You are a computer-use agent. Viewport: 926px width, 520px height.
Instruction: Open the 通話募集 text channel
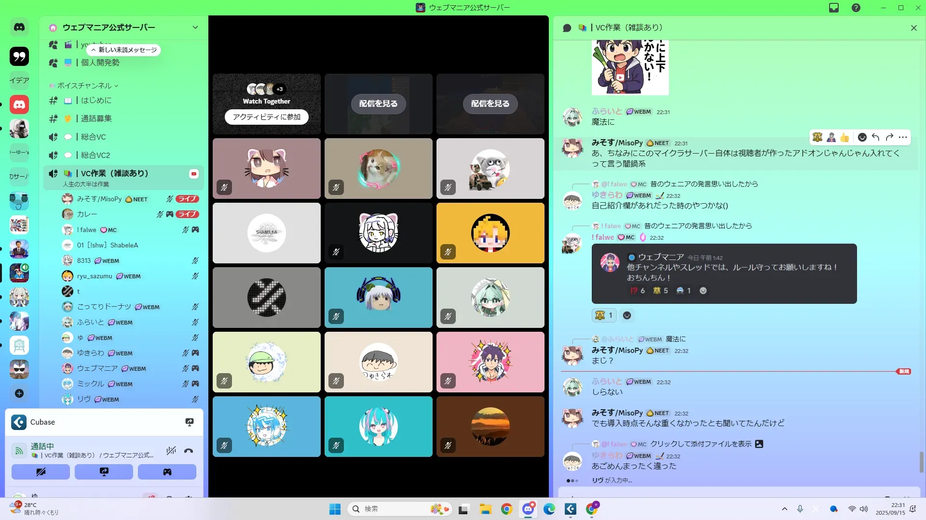click(x=96, y=118)
